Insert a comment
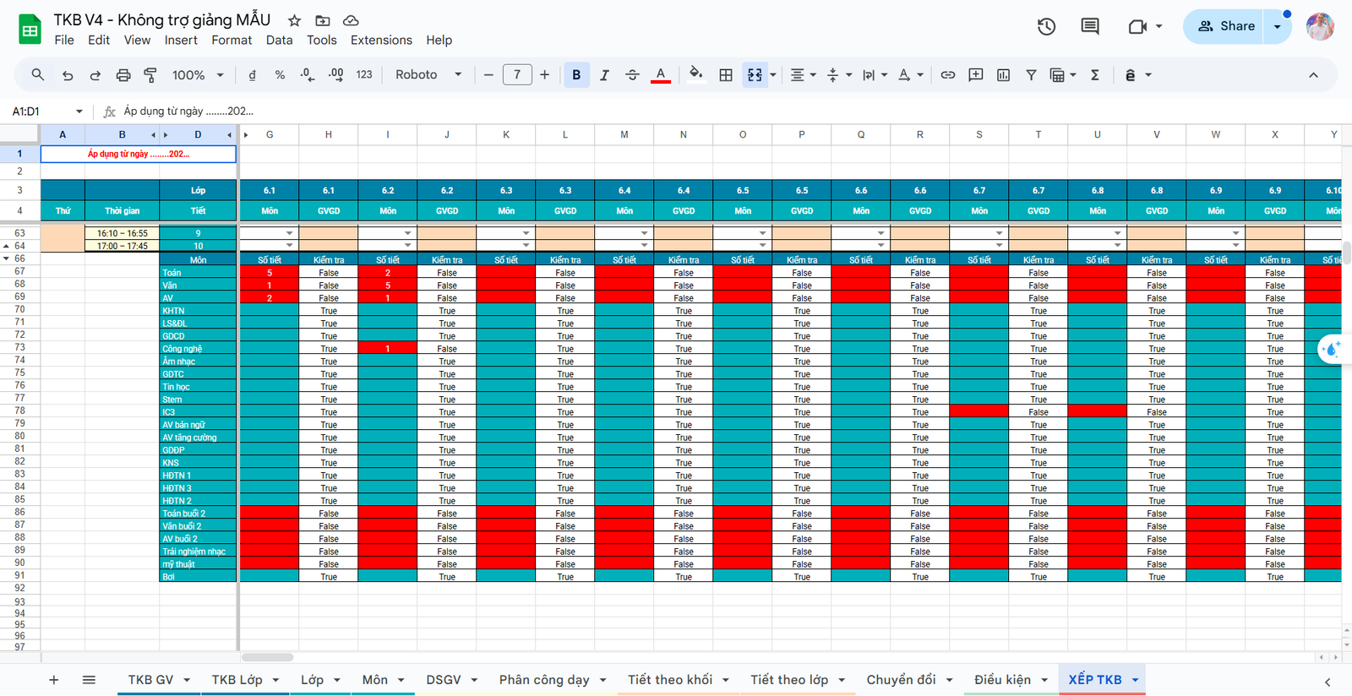Screen dimensions: 1352x696 976,75
